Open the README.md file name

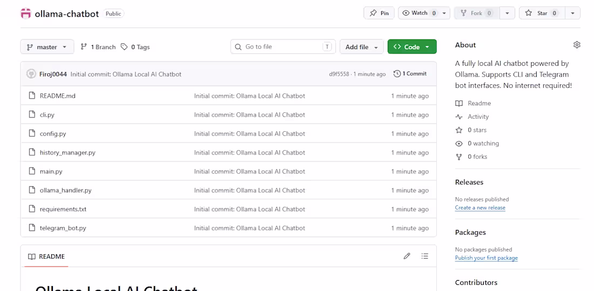58,96
